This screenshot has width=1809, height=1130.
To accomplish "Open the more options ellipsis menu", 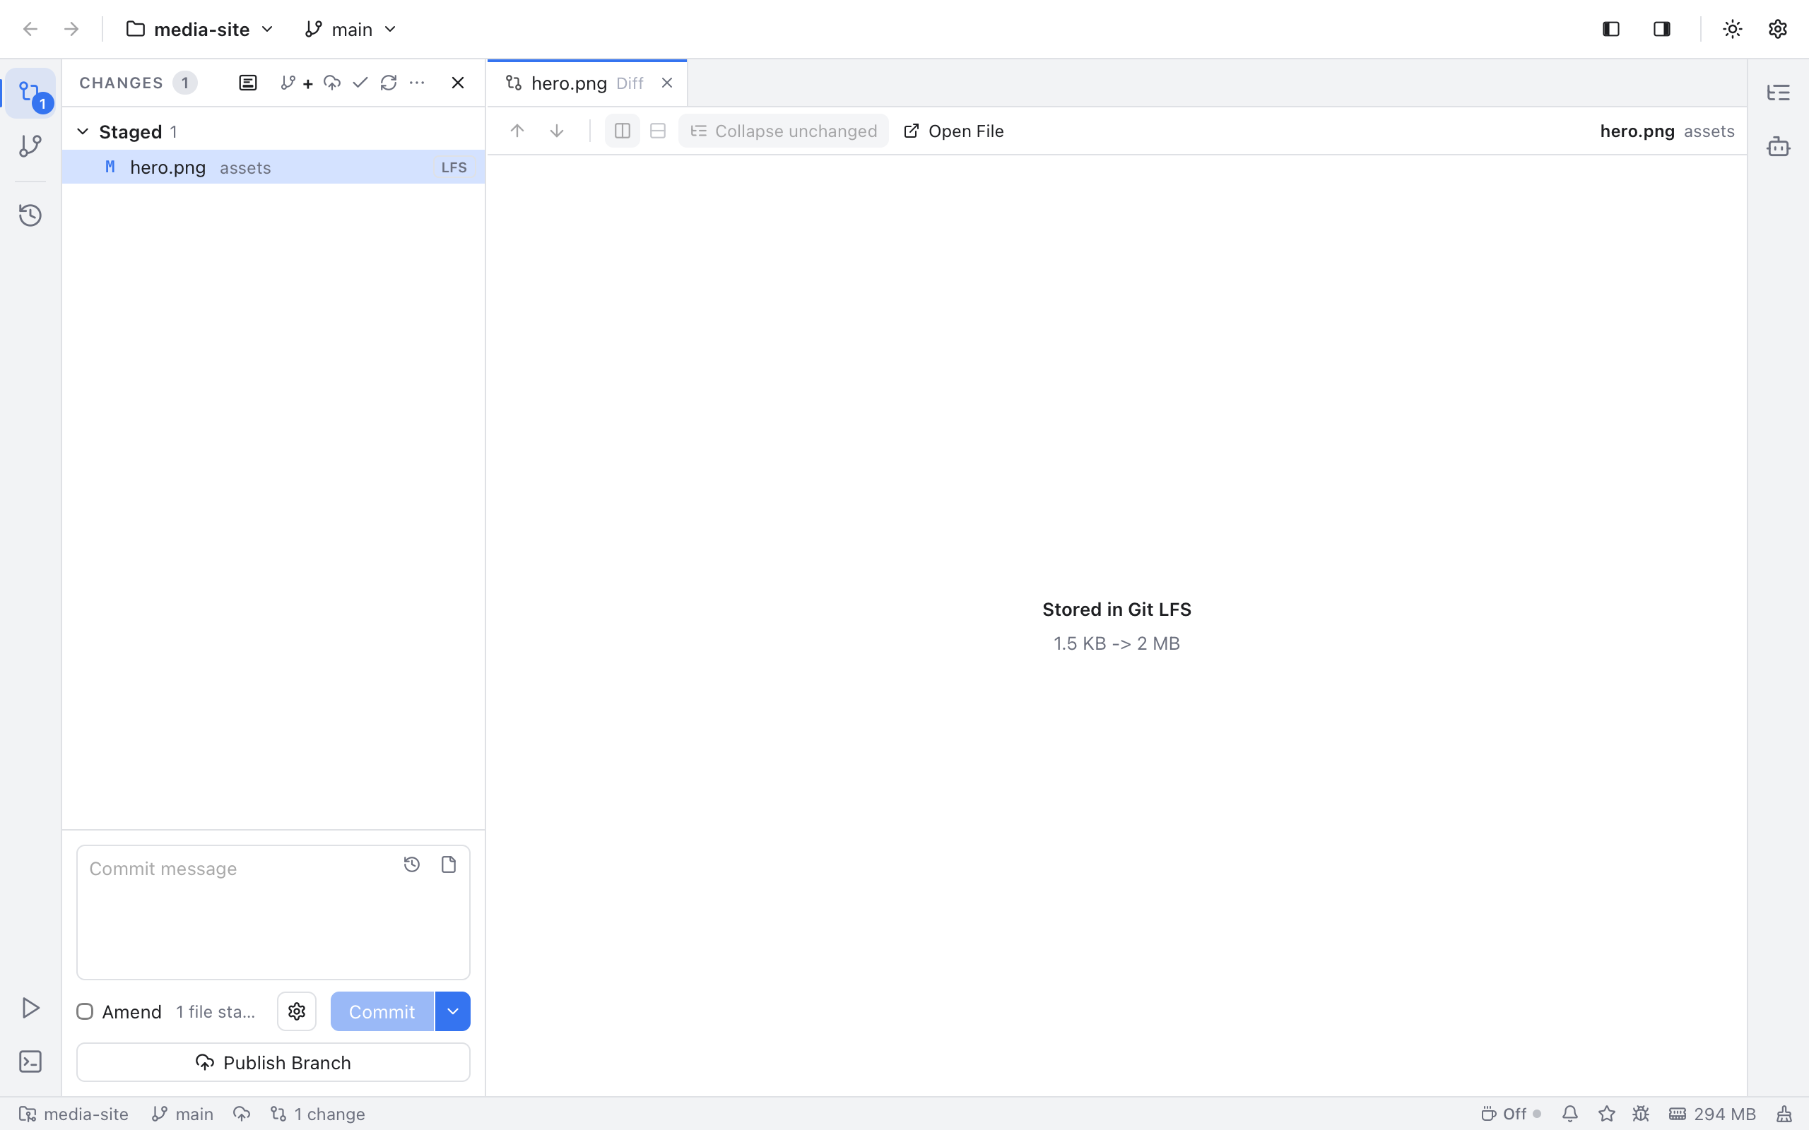I will click(417, 83).
